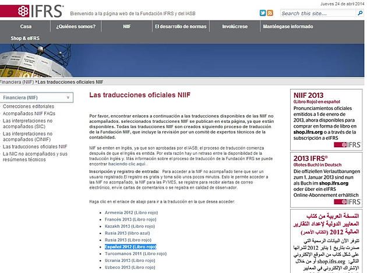The width and height of the screenshot is (367, 273).
Task: Open the RSS feed icon
Action: pyautogui.click(x=270, y=13)
